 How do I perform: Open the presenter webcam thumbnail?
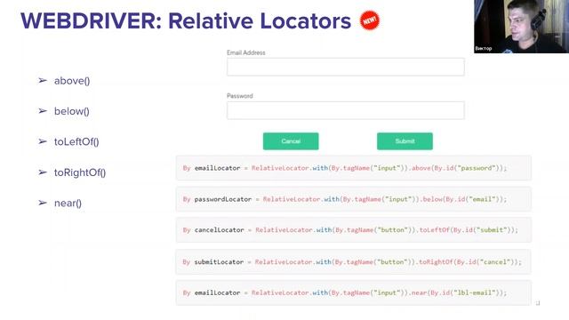point(522,27)
